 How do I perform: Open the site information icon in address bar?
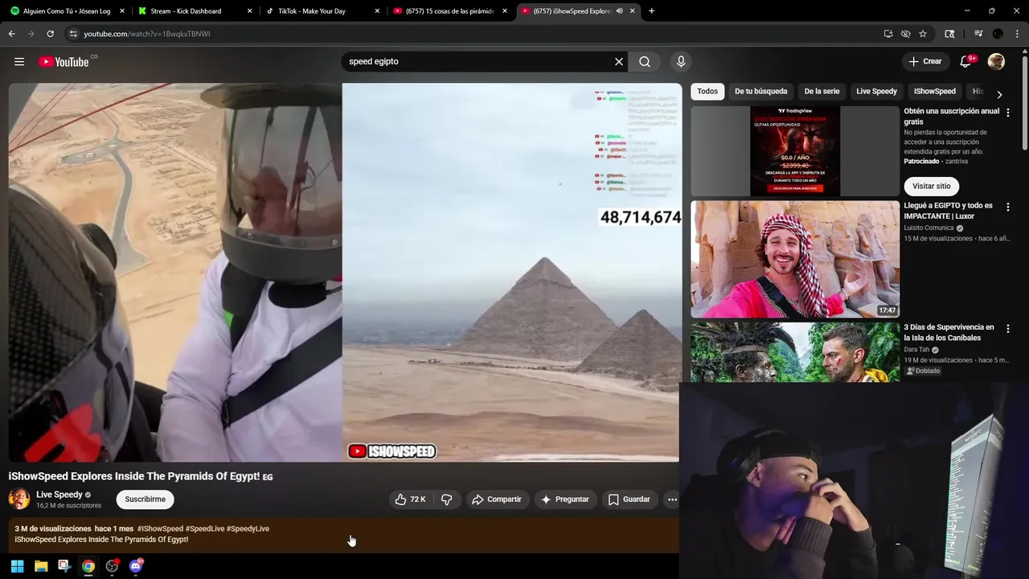(x=73, y=34)
